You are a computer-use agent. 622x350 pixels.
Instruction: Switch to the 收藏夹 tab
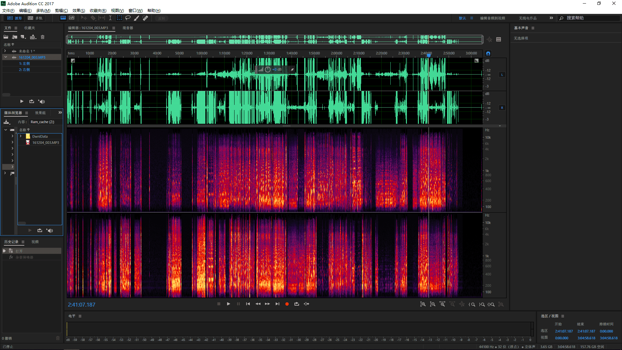[29, 28]
